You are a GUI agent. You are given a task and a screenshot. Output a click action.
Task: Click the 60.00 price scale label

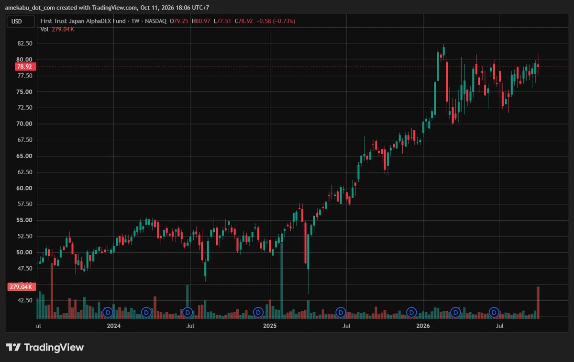(x=24, y=188)
